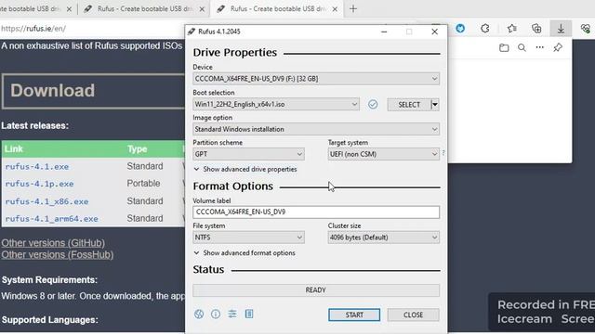
Task: Open more options in downloads panel
Action: point(539,47)
